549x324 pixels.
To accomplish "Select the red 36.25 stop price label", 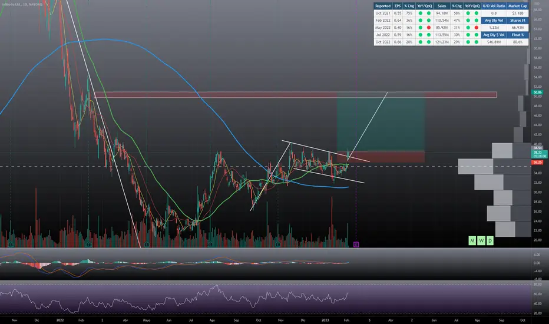I will [537, 162].
